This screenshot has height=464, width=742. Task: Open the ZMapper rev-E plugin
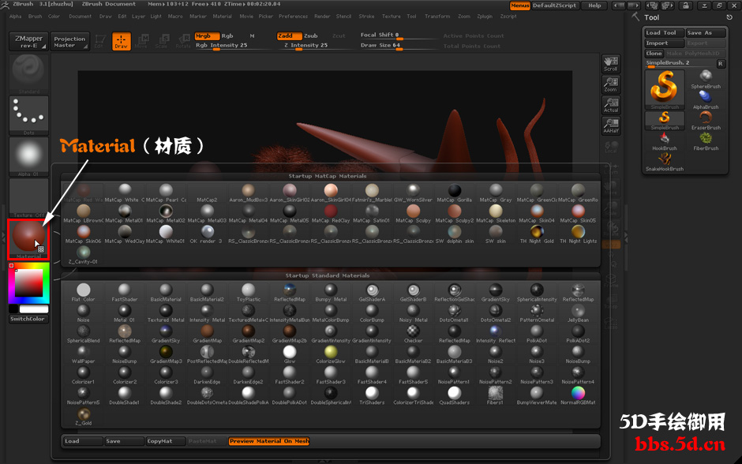pyautogui.click(x=28, y=42)
